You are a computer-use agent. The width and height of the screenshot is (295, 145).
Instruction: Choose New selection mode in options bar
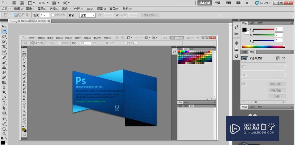(16, 15)
